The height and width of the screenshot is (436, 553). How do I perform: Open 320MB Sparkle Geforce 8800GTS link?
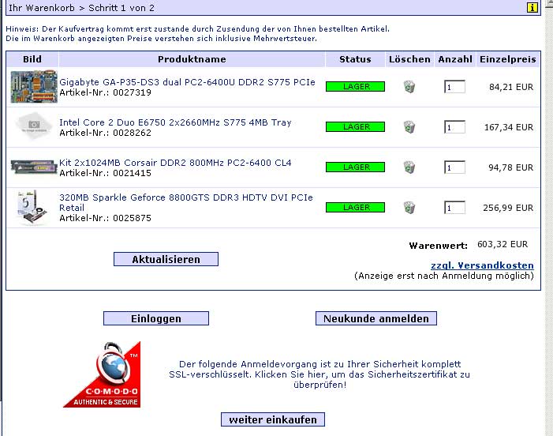pos(186,202)
